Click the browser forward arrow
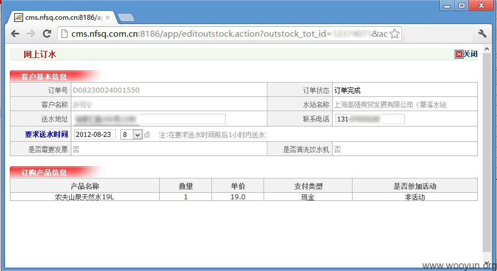 pos(31,33)
